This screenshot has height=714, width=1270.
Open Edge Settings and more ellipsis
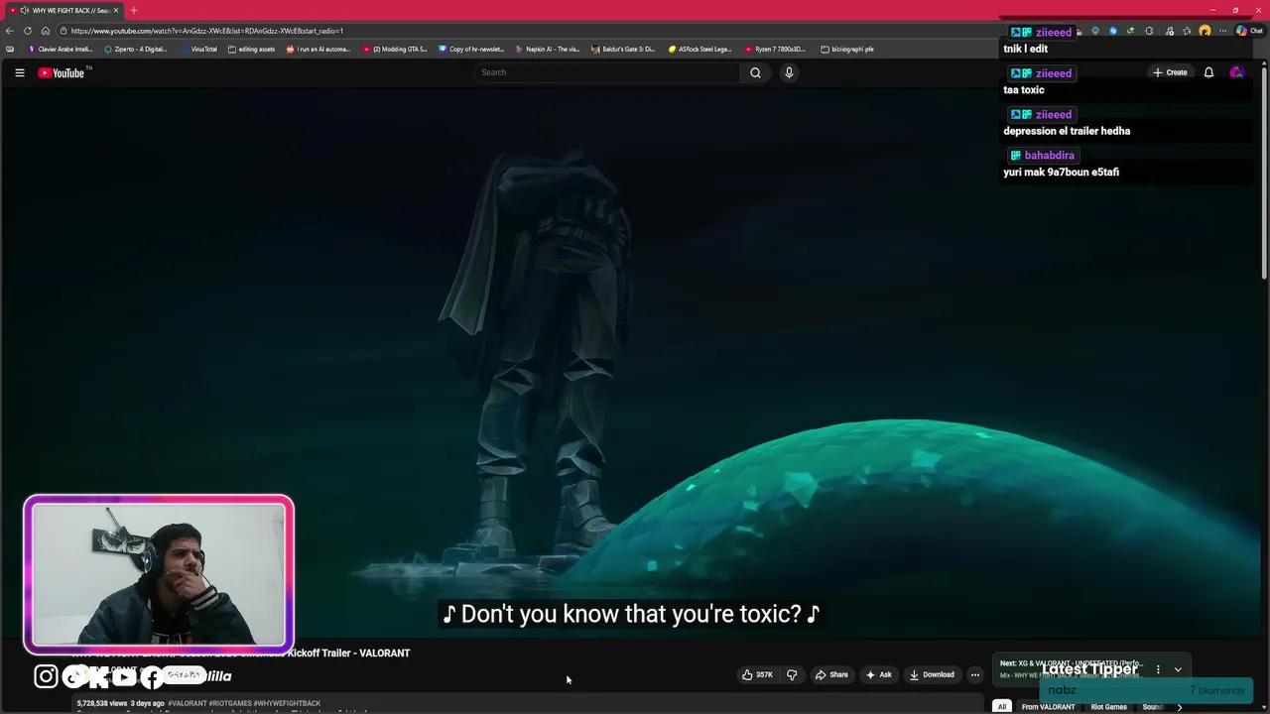tap(1223, 31)
